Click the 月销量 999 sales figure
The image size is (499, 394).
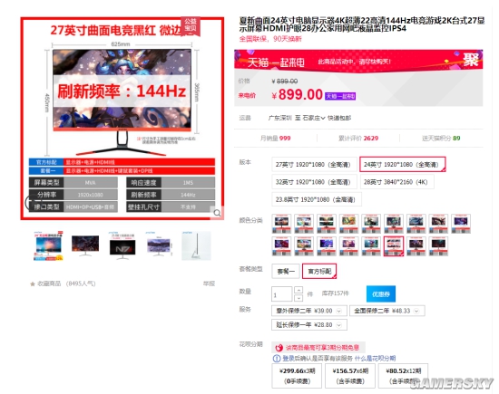click(276, 139)
